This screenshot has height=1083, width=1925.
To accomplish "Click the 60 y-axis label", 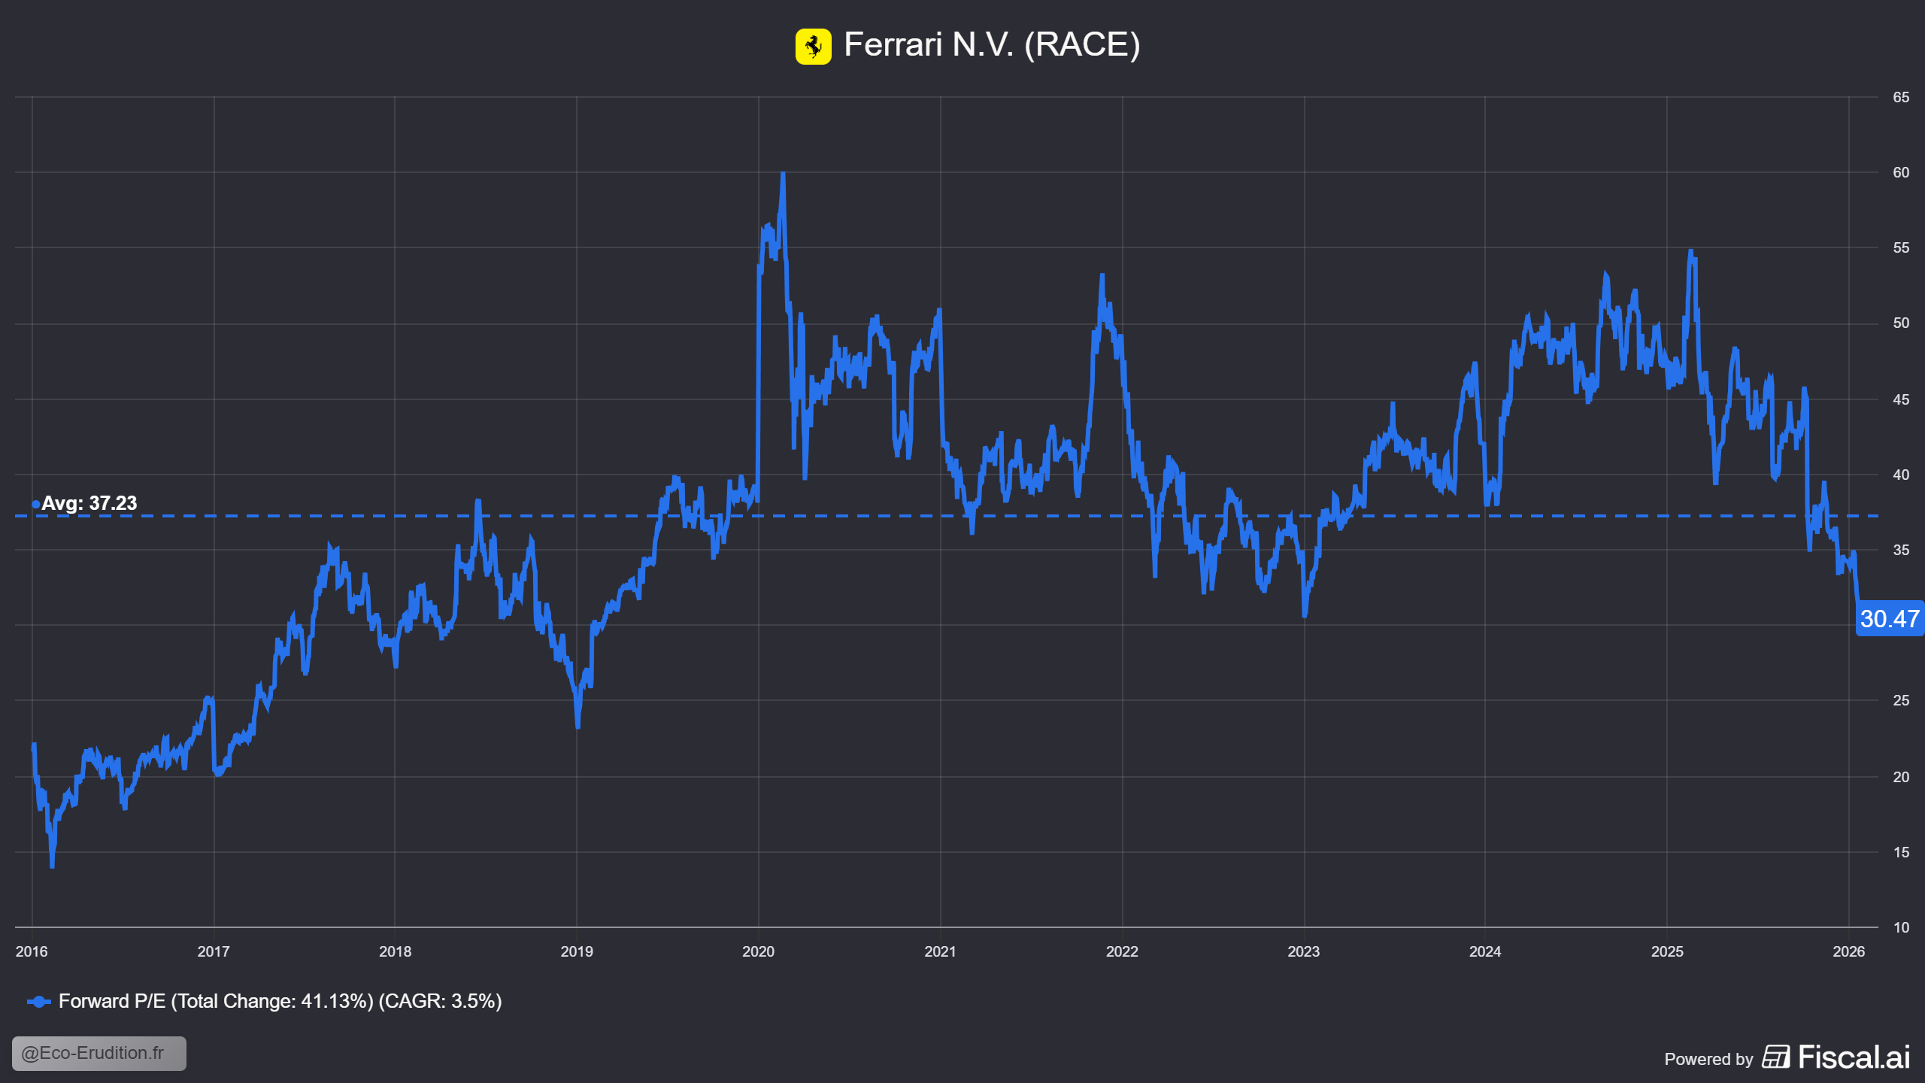I will tap(1901, 172).
